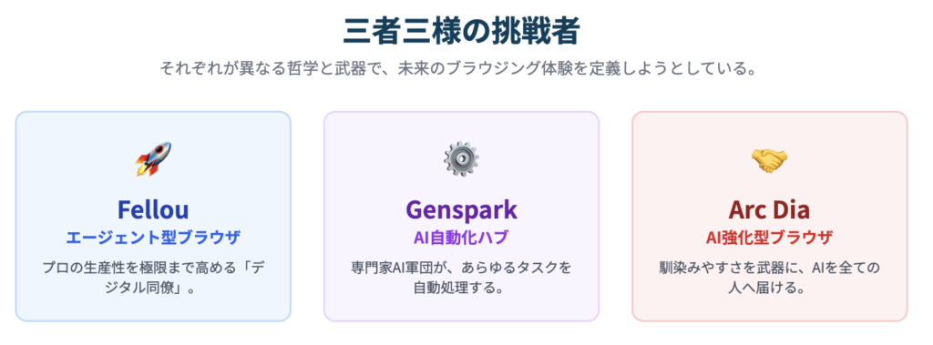Click the Fellou description about デジタル同僚

pyautogui.click(x=153, y=278)
